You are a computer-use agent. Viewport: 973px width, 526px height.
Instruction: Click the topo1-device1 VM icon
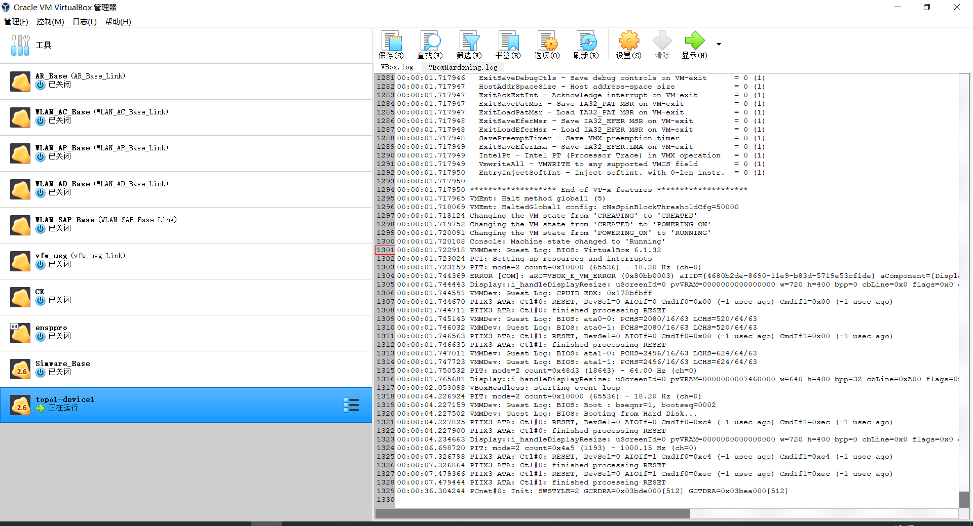[x=20, y=404]
